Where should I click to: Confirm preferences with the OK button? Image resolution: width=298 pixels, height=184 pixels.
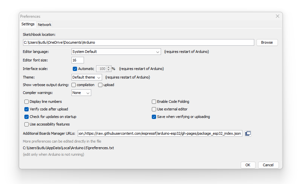248,165
